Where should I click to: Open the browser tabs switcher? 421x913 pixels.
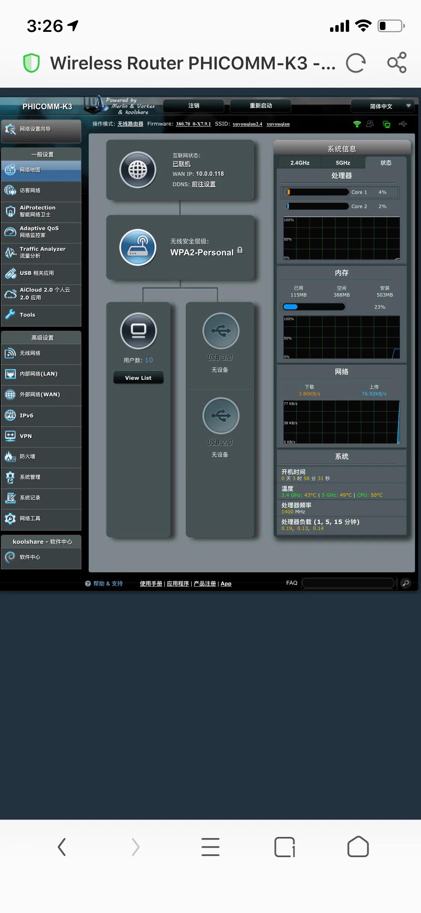point(285,847)
